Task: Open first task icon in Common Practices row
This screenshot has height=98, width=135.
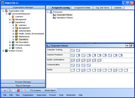Action: (x=73, y=55)
